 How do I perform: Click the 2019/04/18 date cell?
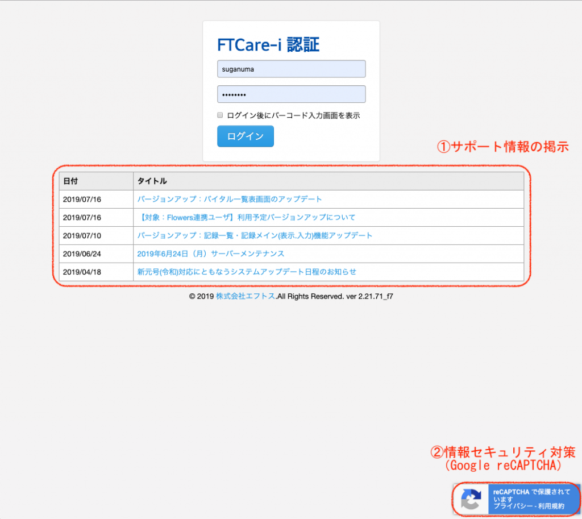81,272
